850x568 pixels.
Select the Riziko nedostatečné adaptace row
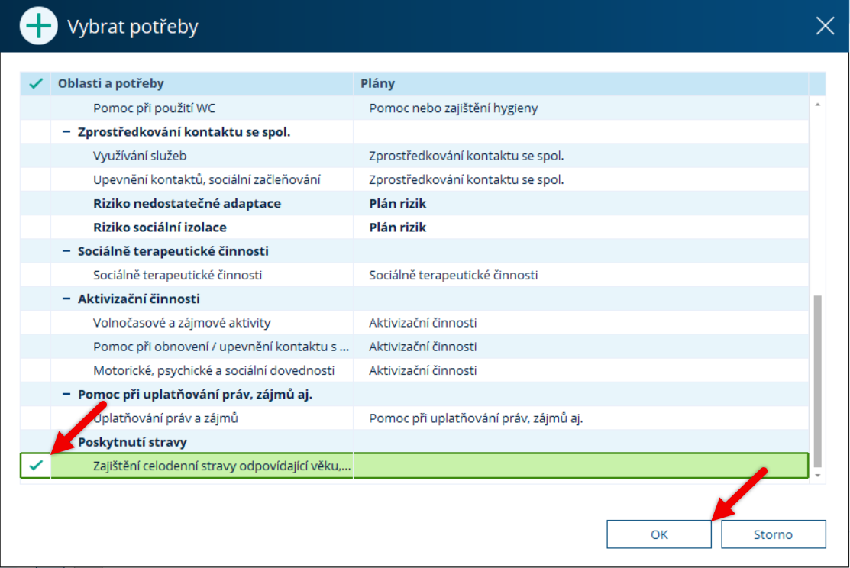pyautogui.click(x=414, y=203)
